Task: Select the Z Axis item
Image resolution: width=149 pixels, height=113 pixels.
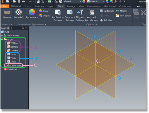Action: pos(11,62)
